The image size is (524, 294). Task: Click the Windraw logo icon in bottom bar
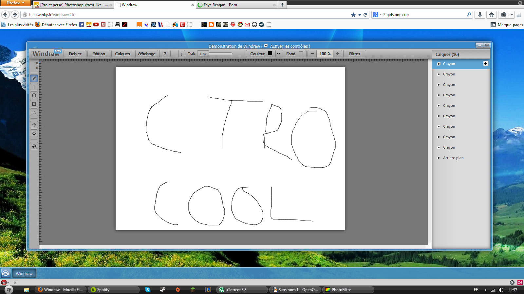[6, 273]
